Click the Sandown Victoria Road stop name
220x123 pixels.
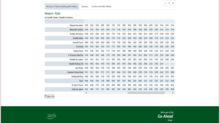[x=75, y=72]
